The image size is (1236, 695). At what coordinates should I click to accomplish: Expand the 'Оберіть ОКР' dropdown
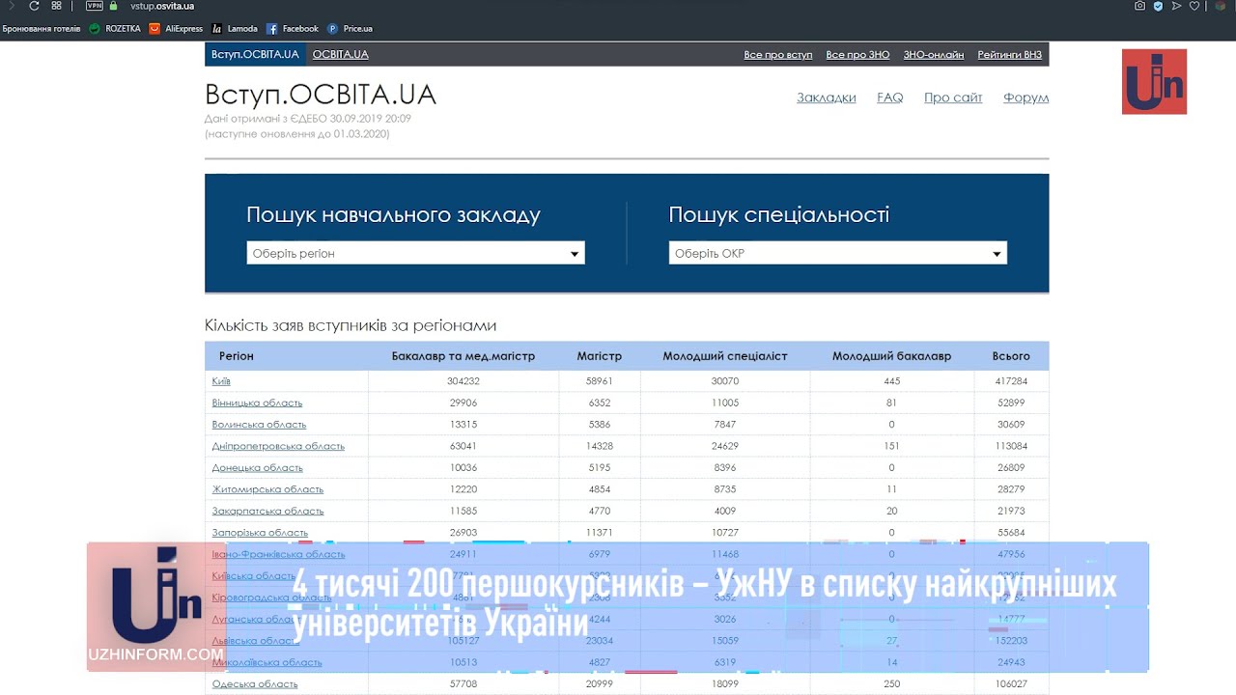(x=837, y=253)
